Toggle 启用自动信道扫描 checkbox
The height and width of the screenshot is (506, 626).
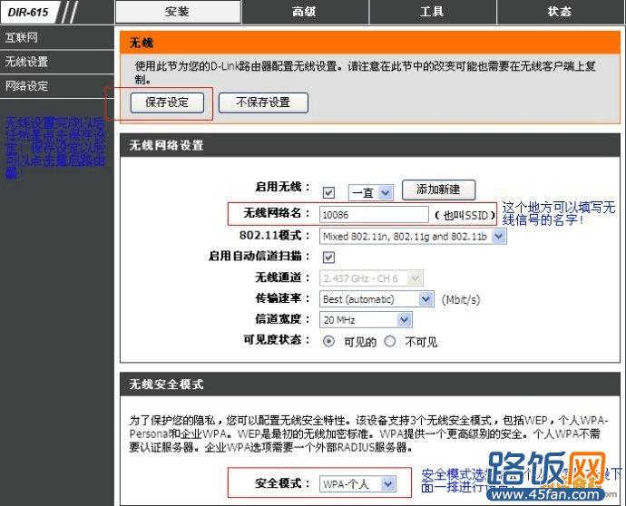(x=328, y=257)
